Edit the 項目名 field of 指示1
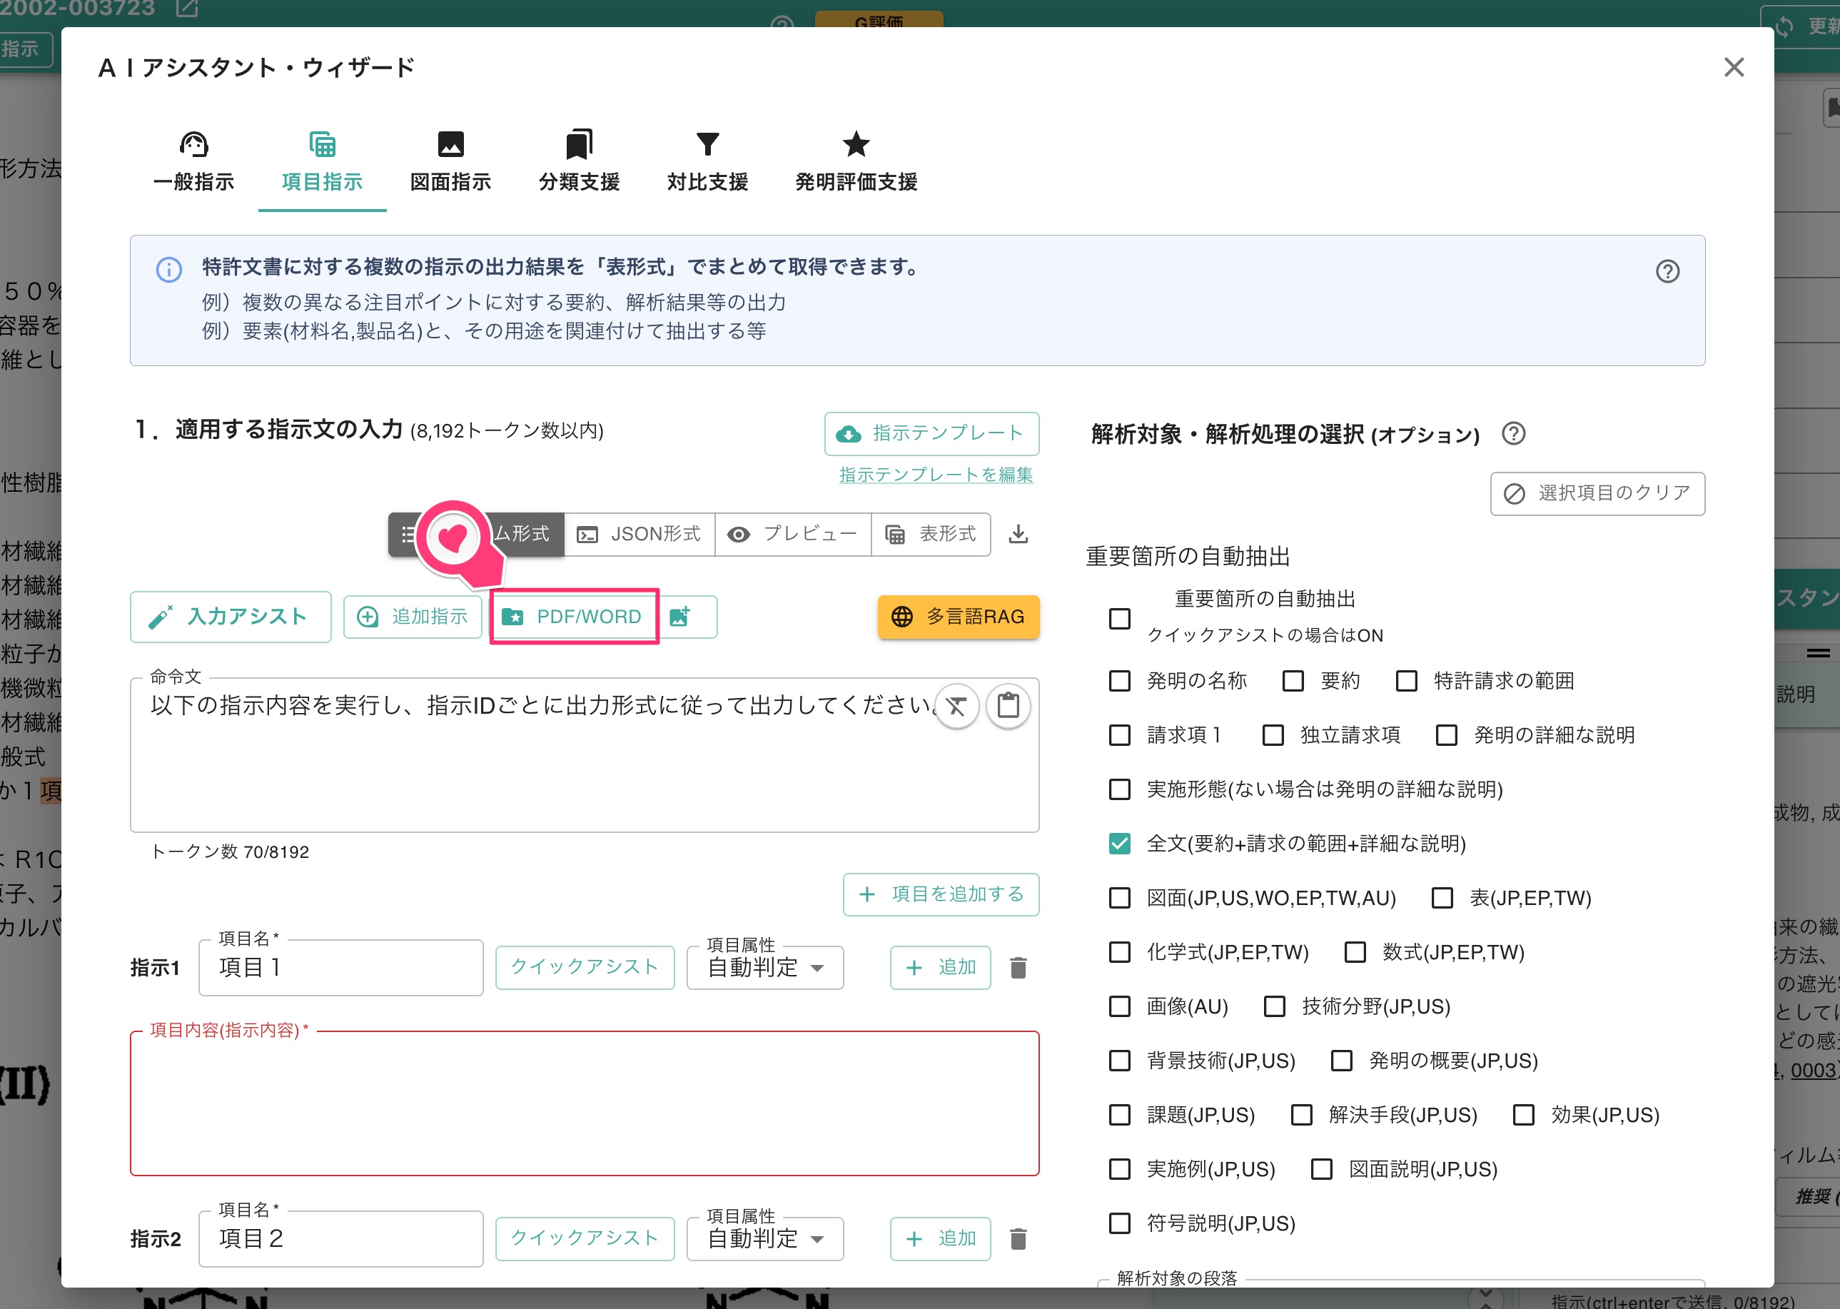This screenshot has width=1840, height=1309. coord(341,967)
